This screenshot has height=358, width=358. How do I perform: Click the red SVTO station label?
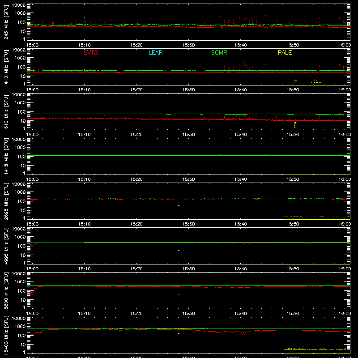click(x=91, y=52)
